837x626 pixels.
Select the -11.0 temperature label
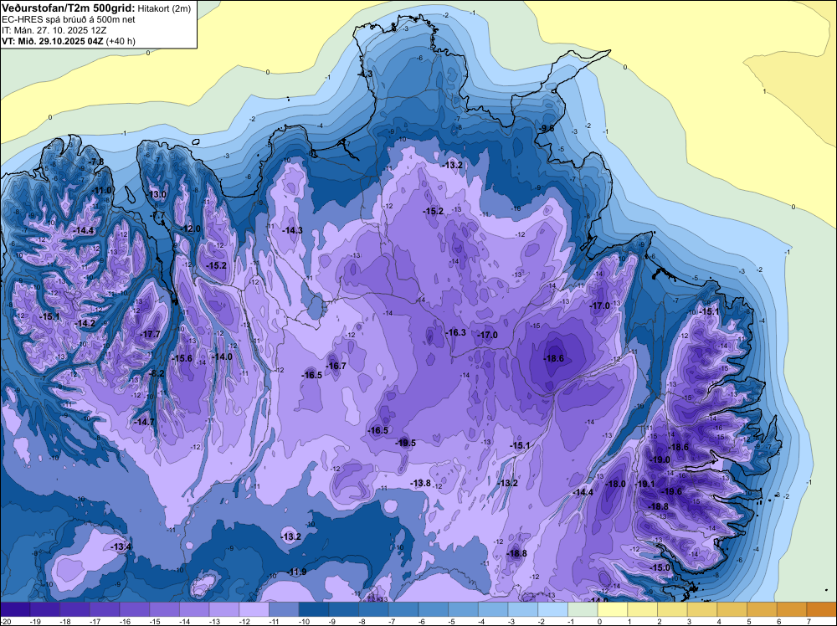102,191
